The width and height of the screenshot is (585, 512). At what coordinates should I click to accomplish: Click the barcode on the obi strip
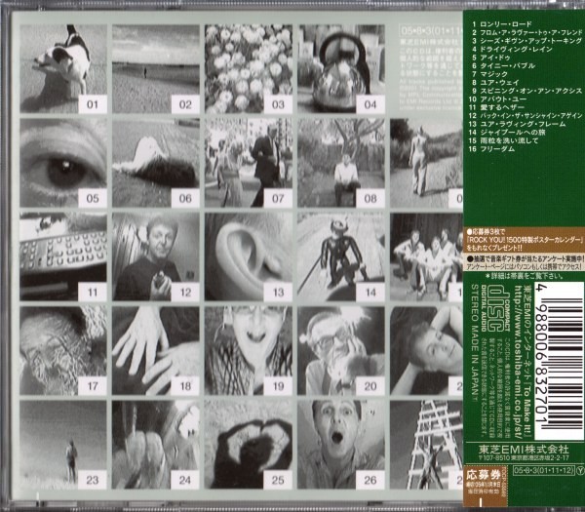[559, 361]
